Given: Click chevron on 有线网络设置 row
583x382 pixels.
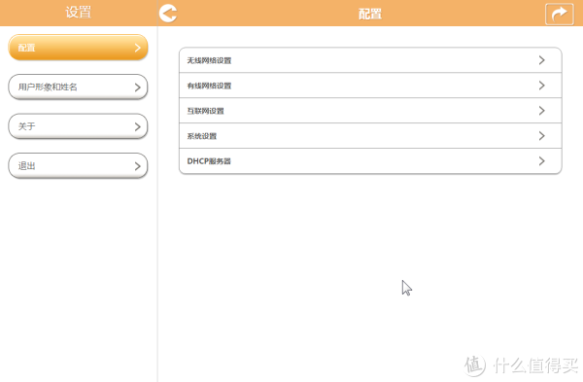Looking at the screenshot, I should click(x=542, y=86).
